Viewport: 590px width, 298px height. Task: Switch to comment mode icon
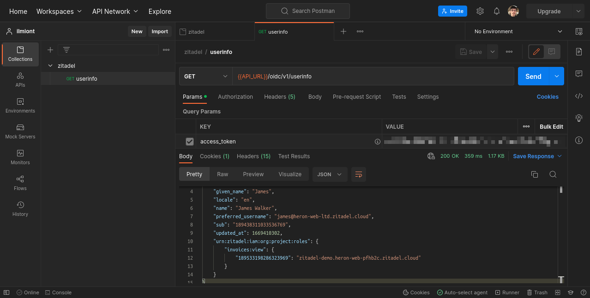552,52
